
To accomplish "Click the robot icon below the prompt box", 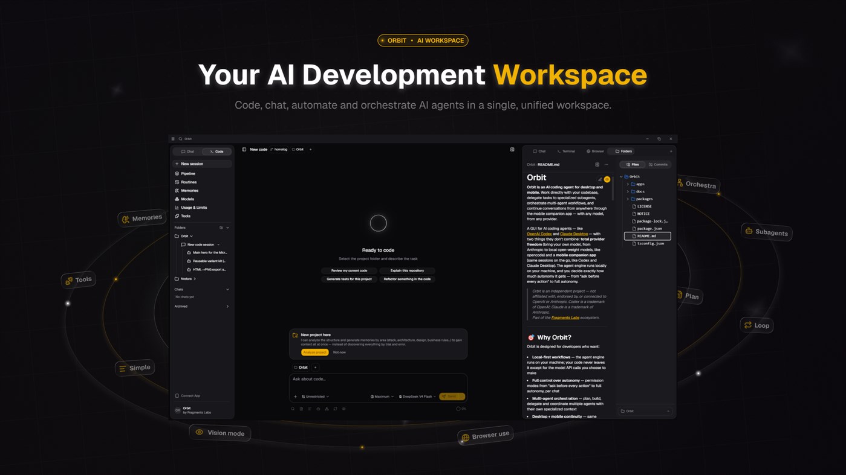I will 318,409.
